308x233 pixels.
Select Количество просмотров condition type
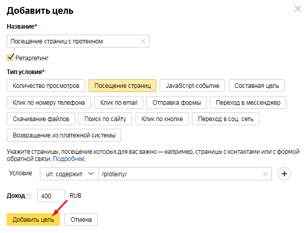tap(46, 85)
